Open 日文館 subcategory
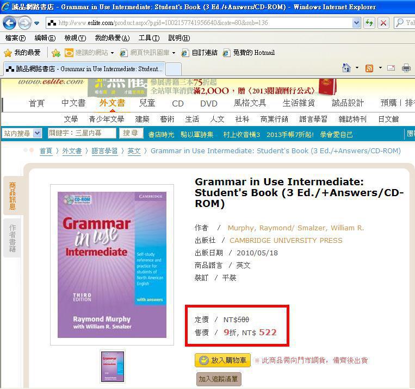The width and height of the screenshot is (415, 389). [388, 119]
